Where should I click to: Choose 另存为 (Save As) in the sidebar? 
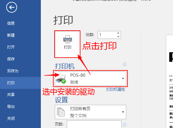coord(12,71)
